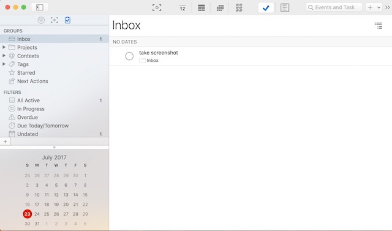392x231 pixels.
Task: Expand the Tags group triangle
Action: 4,64
